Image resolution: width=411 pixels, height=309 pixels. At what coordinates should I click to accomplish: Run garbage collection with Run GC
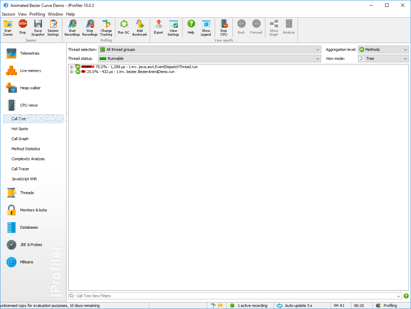[124, 27]
